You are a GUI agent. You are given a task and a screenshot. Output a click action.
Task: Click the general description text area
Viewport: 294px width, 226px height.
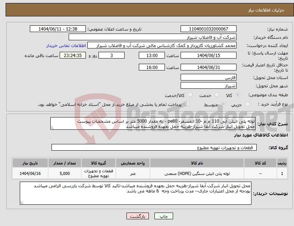tap(153, 123)
